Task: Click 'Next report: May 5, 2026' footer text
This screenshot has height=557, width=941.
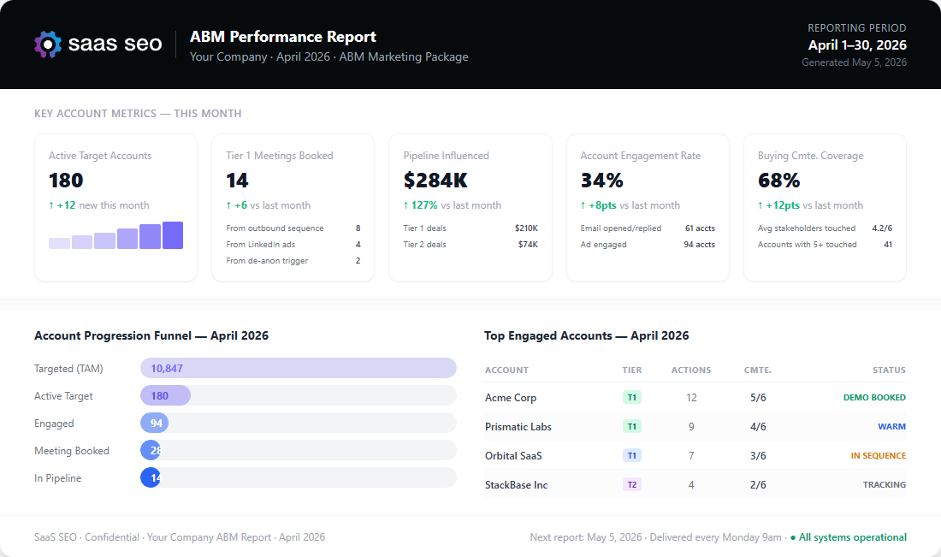Action: 586,537
